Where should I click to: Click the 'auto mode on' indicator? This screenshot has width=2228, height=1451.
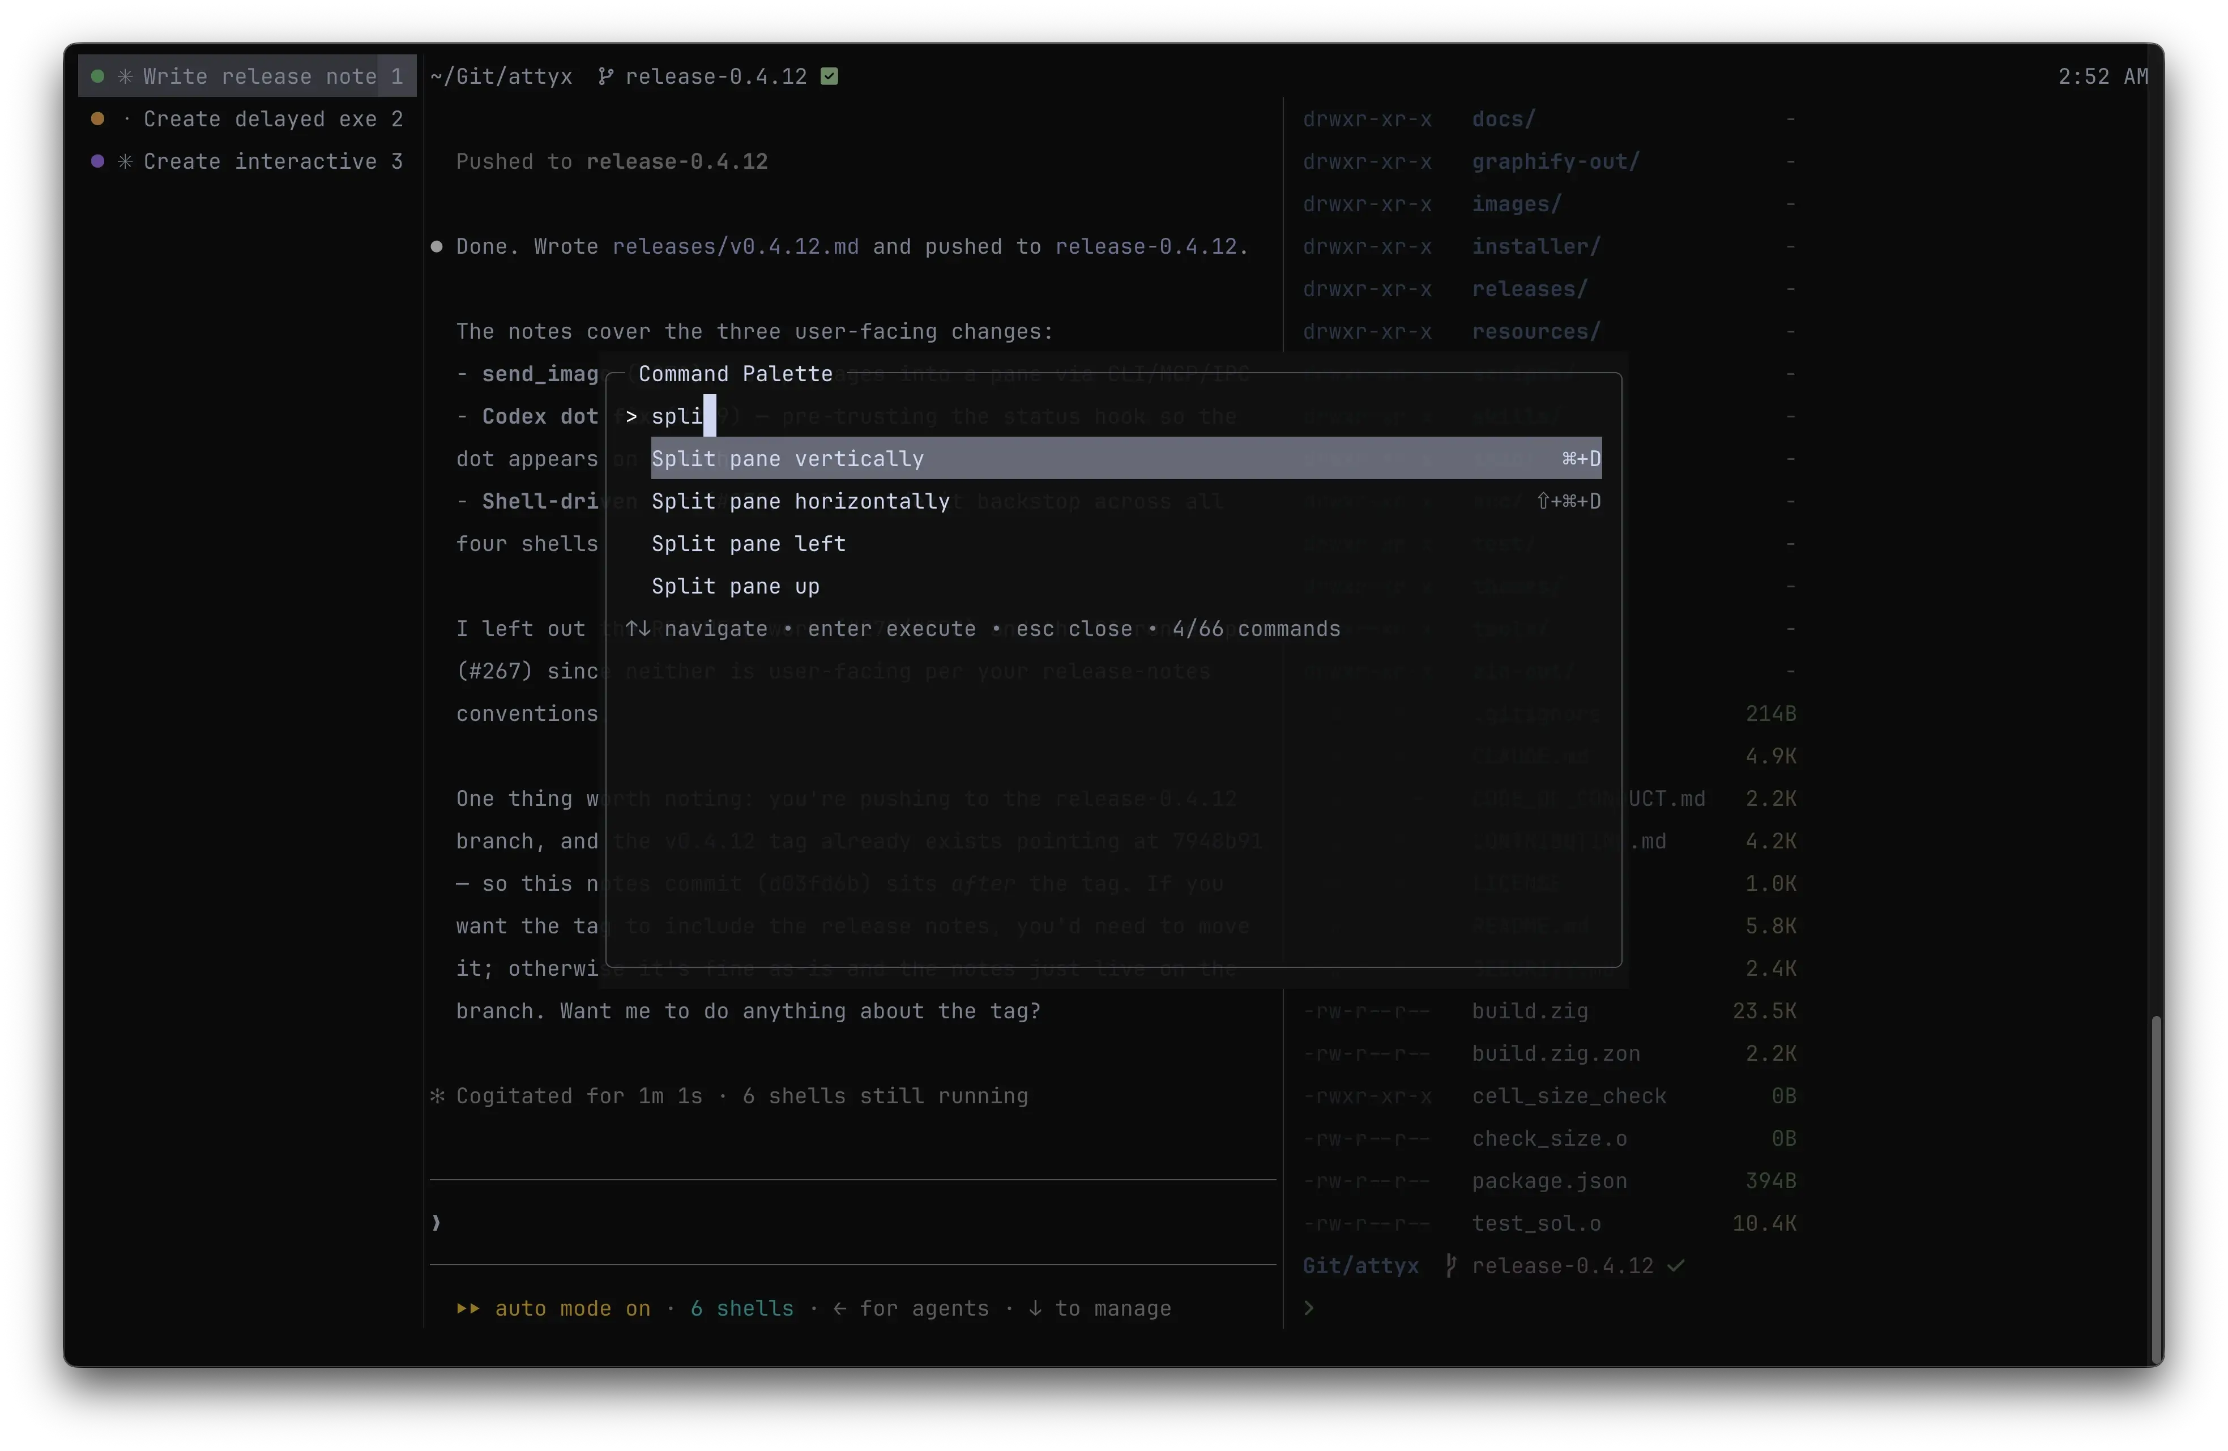coord(572,1309)
